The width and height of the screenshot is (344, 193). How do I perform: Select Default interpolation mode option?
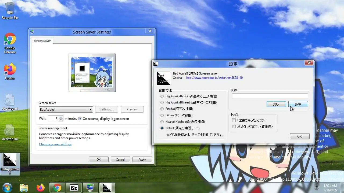[180, 128]
